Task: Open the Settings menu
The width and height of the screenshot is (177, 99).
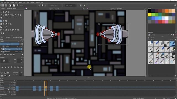Action: pos(32,2)
